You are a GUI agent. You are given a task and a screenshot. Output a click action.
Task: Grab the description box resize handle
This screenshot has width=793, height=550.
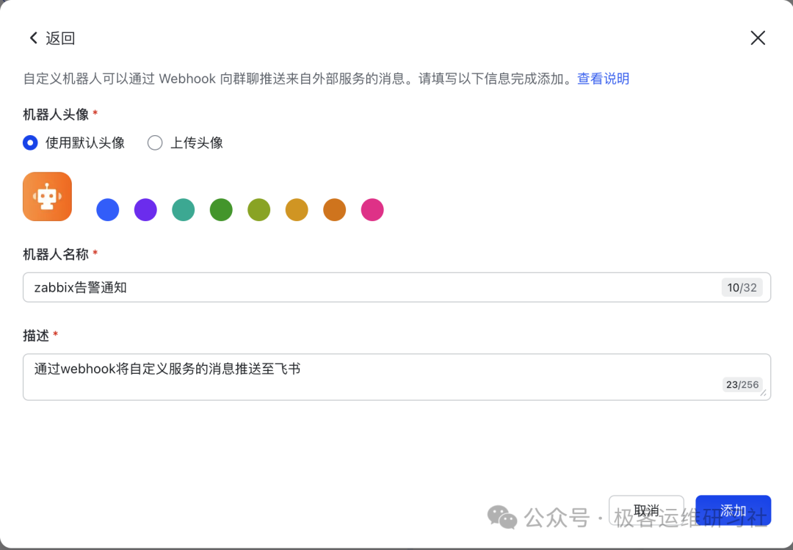[764, 394]
